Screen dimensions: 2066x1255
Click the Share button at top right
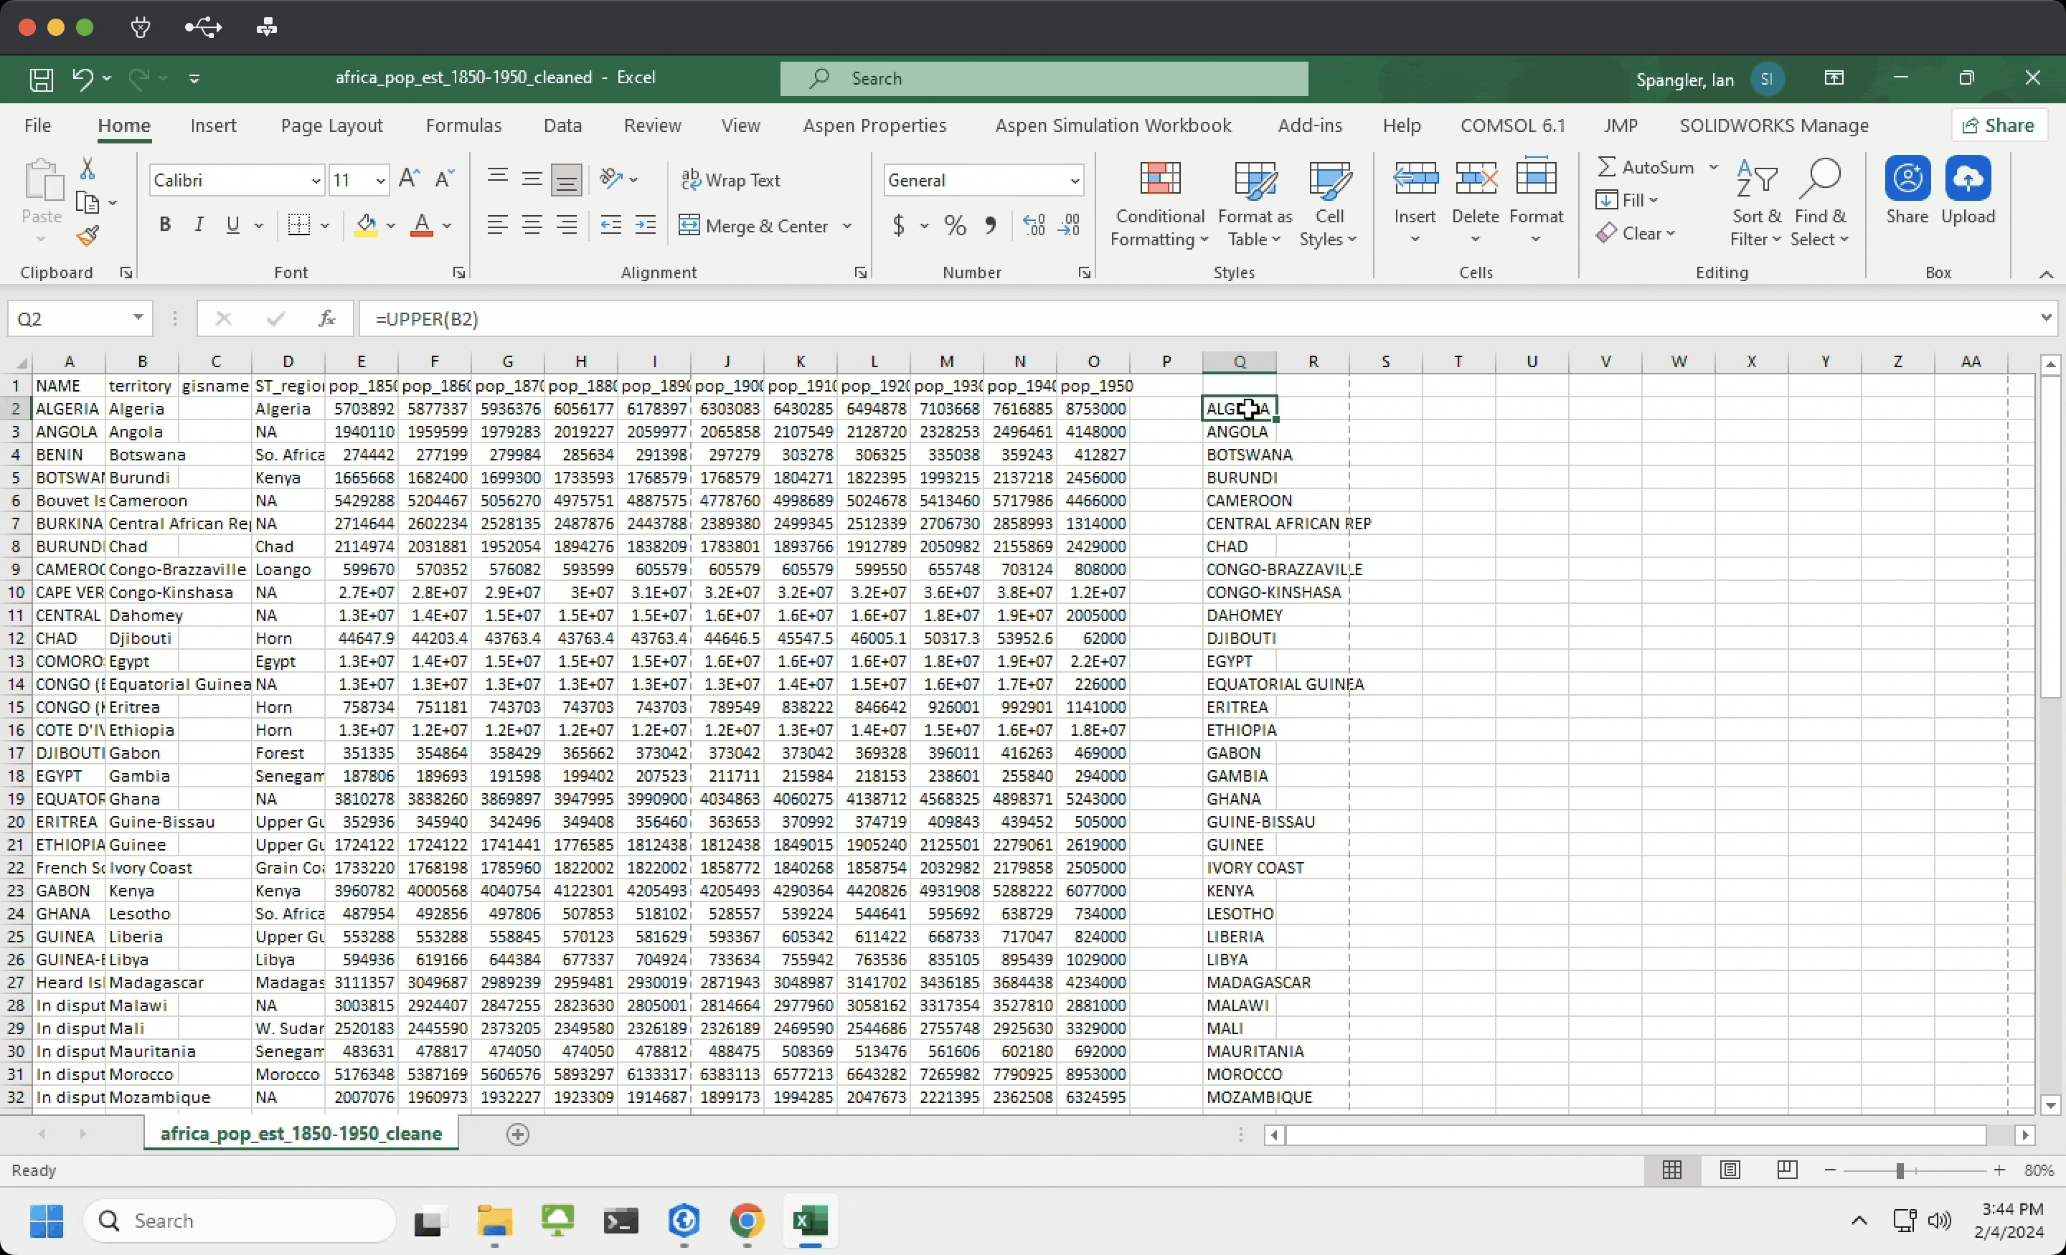click(x=1999, y=126)
